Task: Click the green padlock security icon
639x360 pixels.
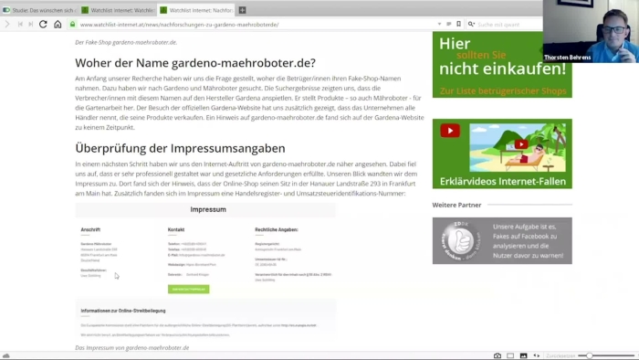Action: pyautogui.click(x=72, y=25)
